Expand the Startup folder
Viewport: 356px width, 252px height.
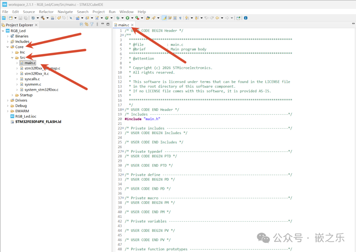point(12,95)
